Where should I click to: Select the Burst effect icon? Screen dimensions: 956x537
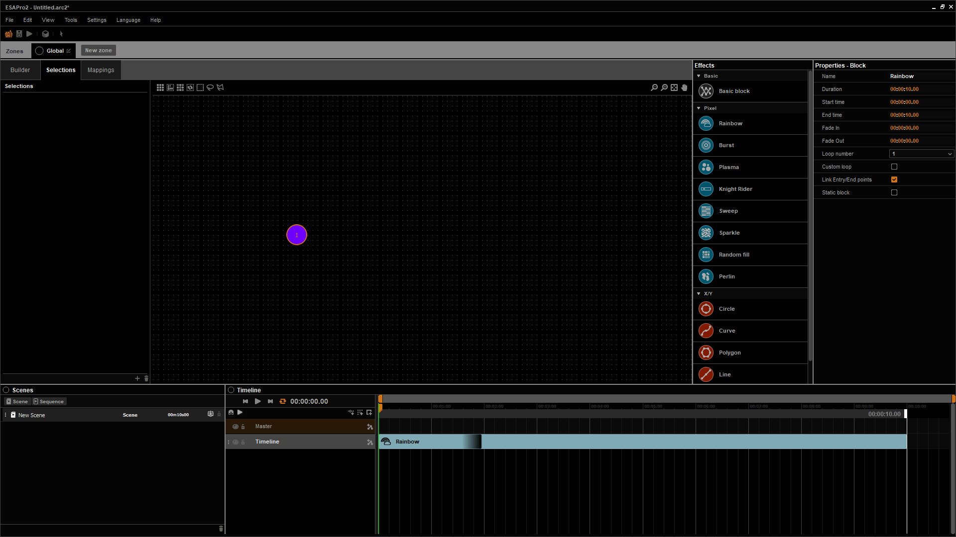(x=706, y=145)
